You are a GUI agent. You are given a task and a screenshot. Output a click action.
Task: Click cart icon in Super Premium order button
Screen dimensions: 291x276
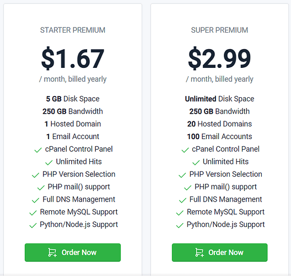point(200,252)
